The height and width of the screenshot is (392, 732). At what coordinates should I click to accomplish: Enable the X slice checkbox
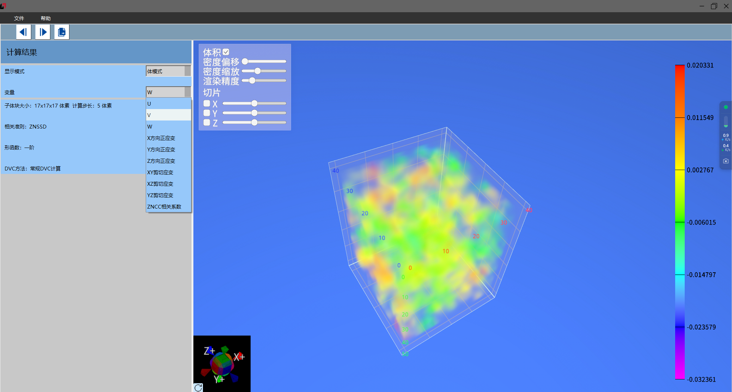[207, 103]
